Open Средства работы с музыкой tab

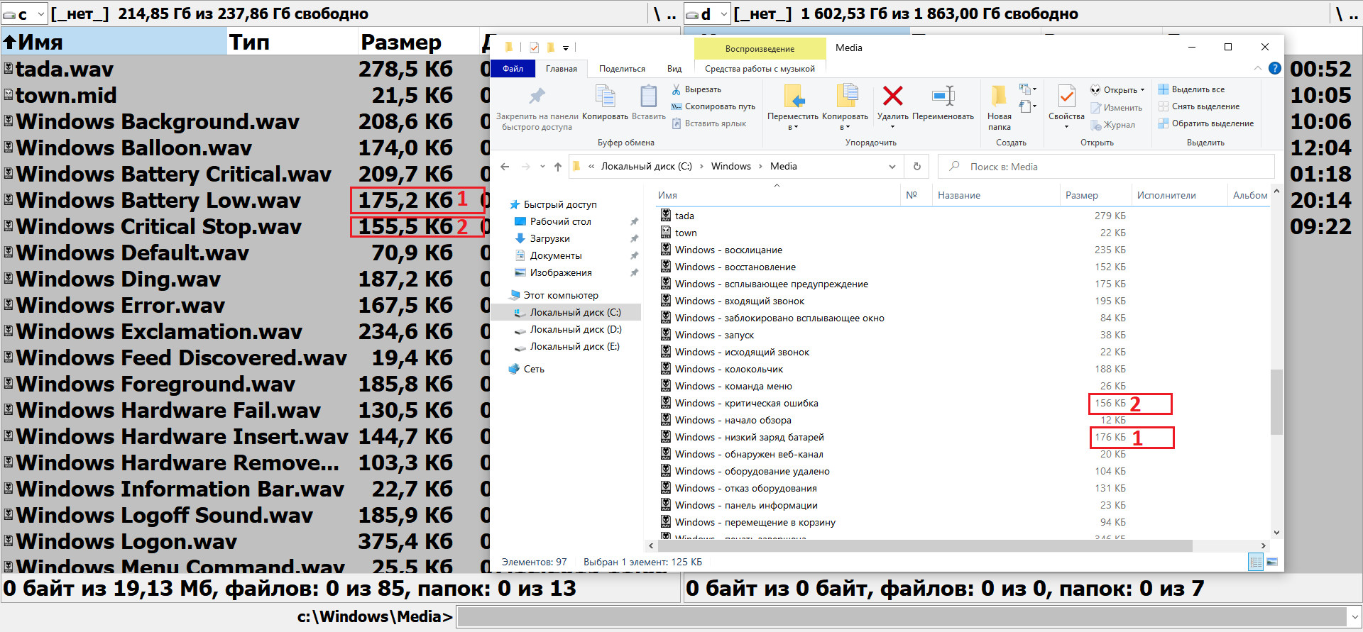tap(760, 69)
